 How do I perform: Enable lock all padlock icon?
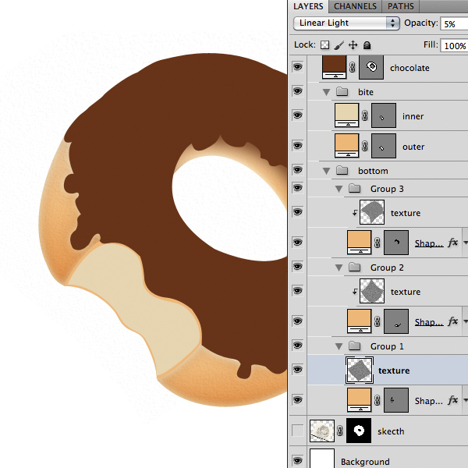point(367,45)
